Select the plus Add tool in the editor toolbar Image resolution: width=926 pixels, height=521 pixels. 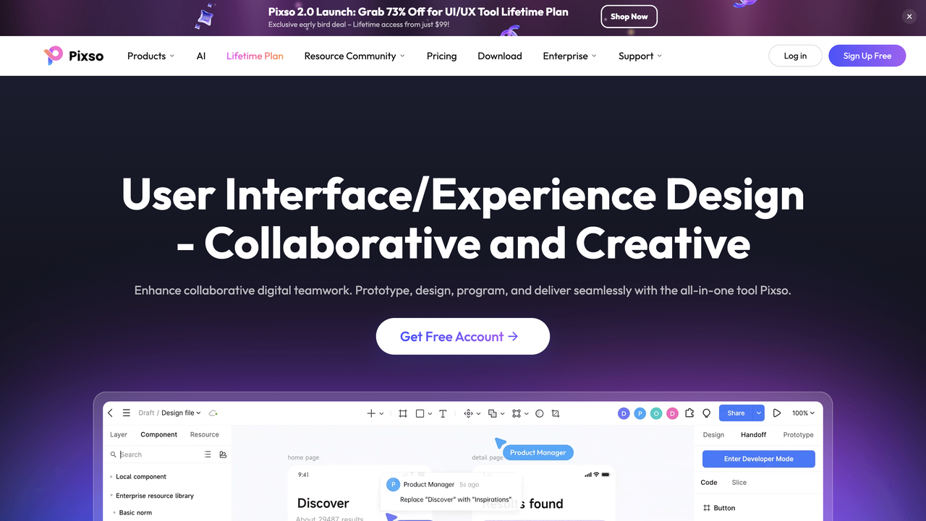pos(371,413)
